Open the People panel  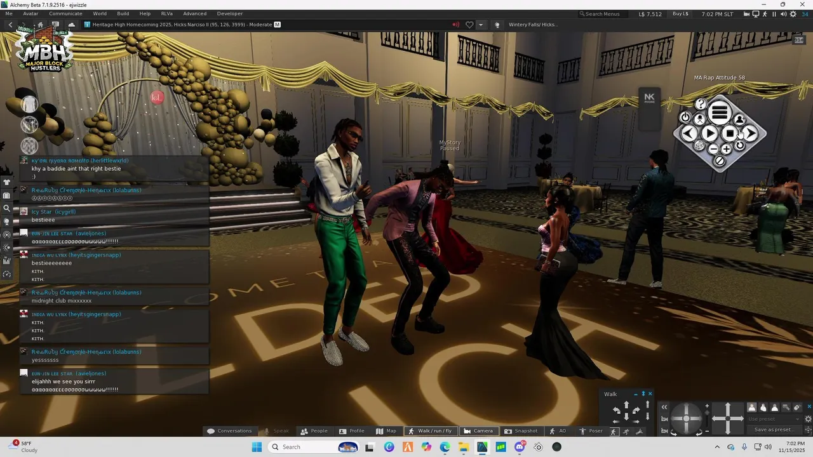pos(314,431)
